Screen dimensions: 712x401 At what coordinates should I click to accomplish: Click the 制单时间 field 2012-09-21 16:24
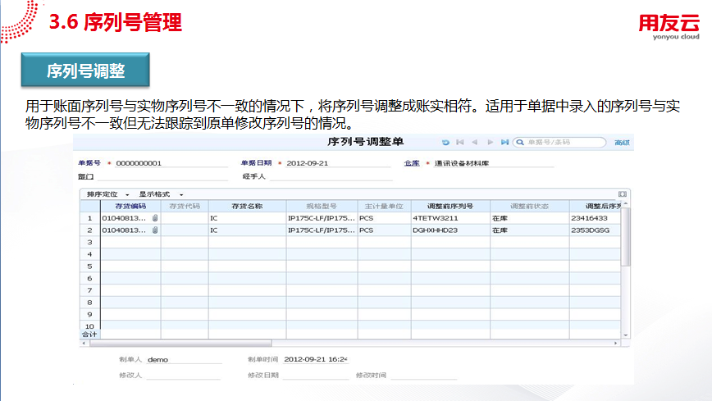click(x=316, y=359)
